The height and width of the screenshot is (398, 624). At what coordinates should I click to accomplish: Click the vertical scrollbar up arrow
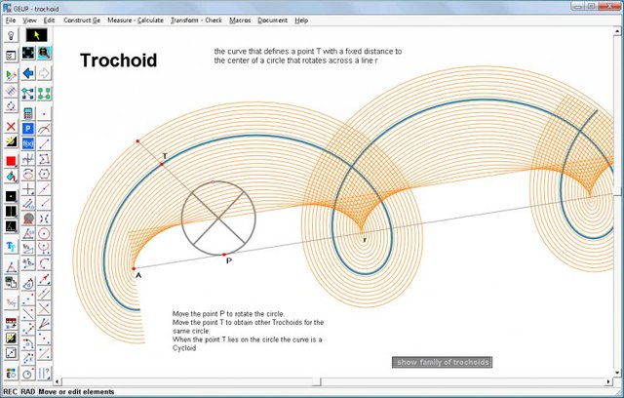point(618,30)
